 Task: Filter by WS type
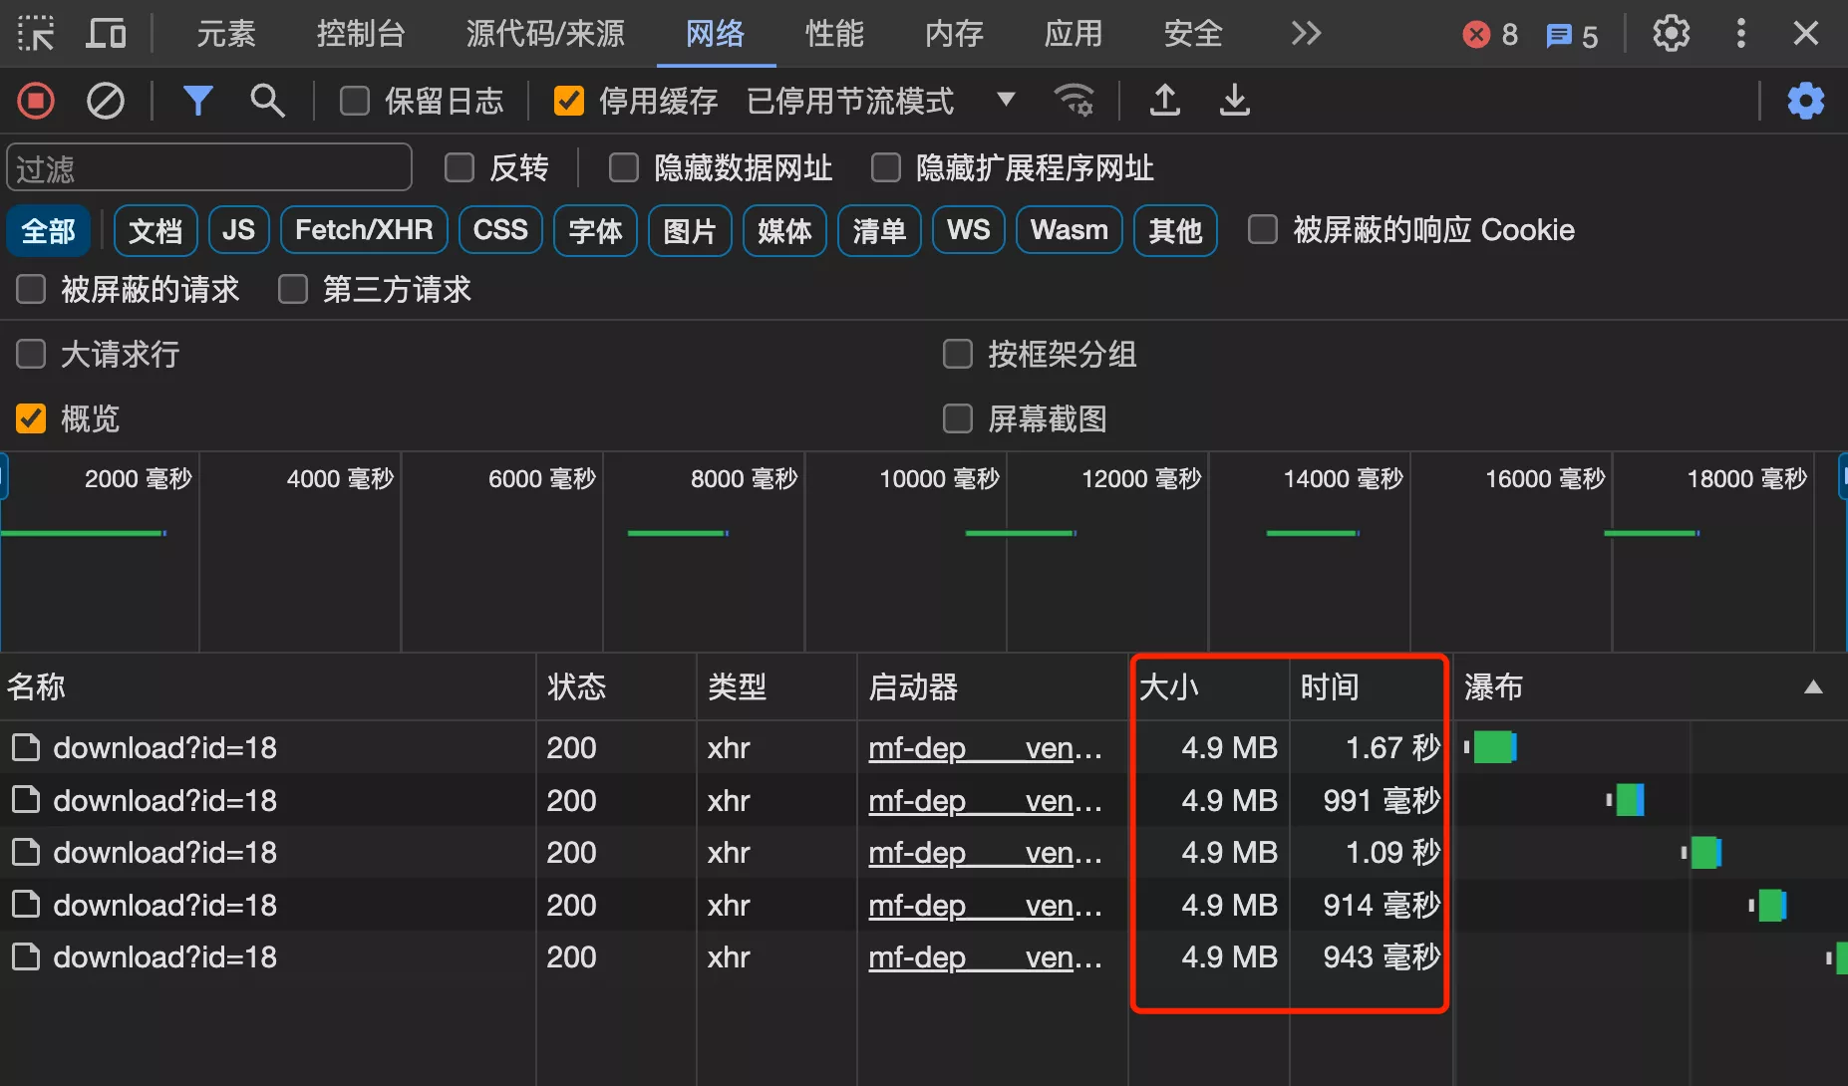(969, 230)
